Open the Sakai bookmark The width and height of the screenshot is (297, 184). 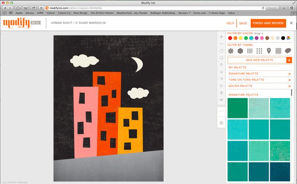[x=231, y=13]
